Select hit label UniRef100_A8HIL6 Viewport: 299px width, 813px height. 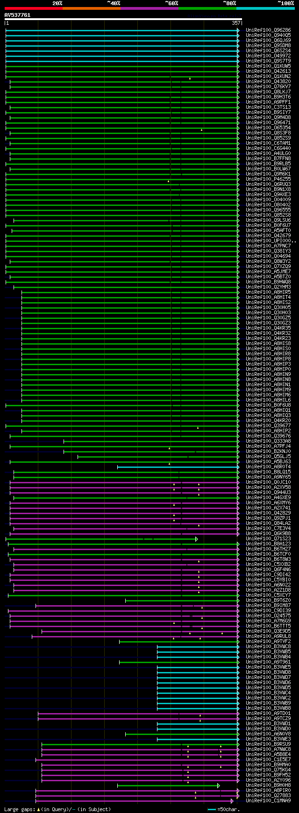pos(268,400)
